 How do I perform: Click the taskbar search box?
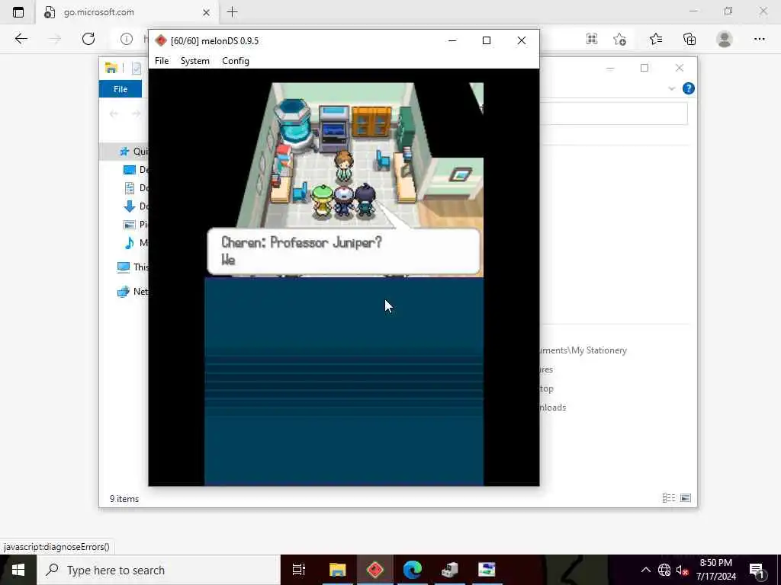coord(158,570)
